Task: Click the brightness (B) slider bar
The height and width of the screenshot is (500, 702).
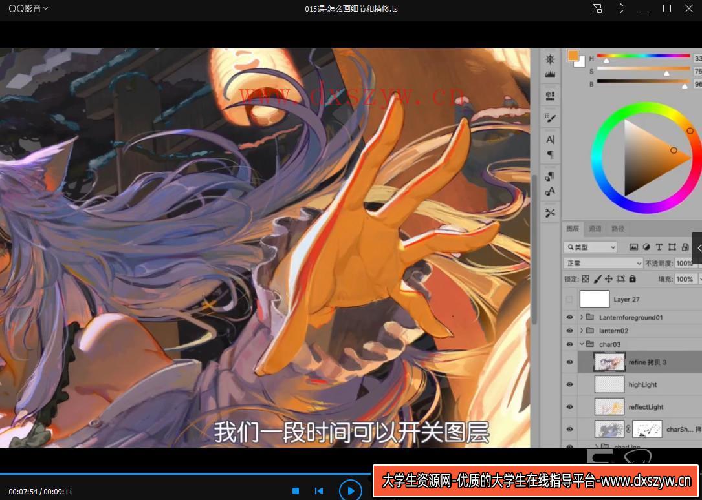Action: (x=643, y=81)
